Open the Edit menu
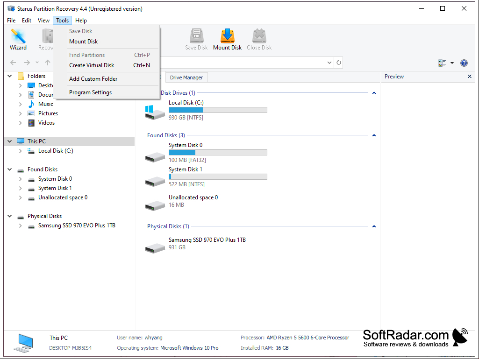The width and height of the screenshot is (479, 359). (27, 21)
